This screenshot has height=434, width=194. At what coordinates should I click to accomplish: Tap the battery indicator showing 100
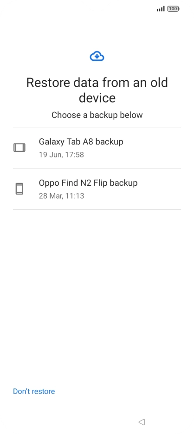[173, 9]
